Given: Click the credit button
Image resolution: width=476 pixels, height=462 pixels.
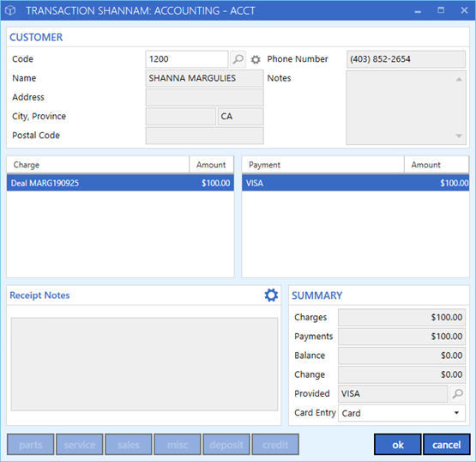Looking at the screenshot, I should pos(275,445).
